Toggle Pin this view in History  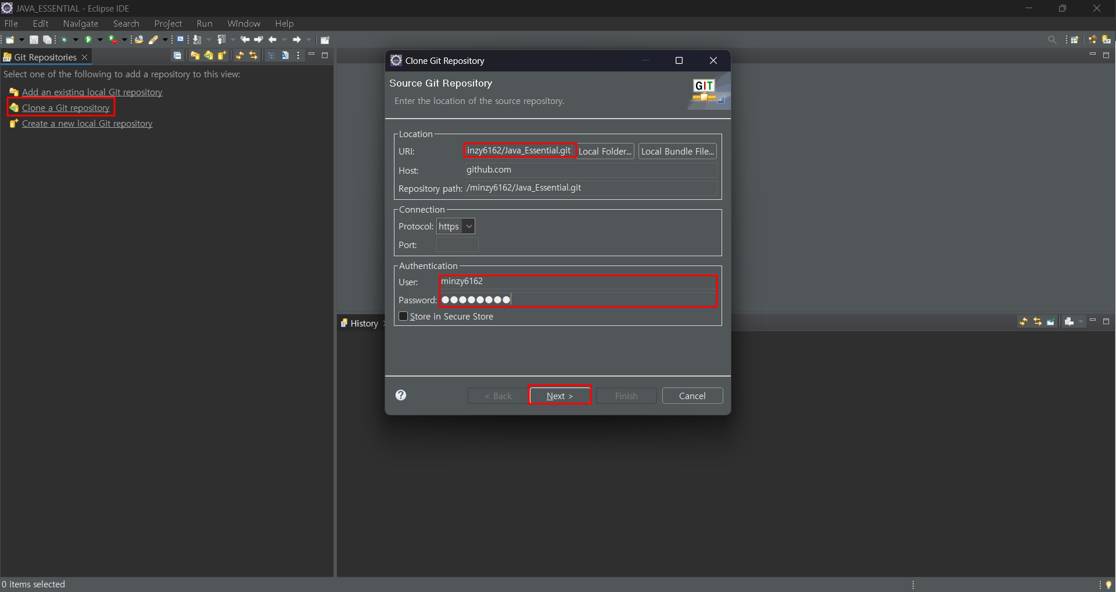tap(1051, 321)
